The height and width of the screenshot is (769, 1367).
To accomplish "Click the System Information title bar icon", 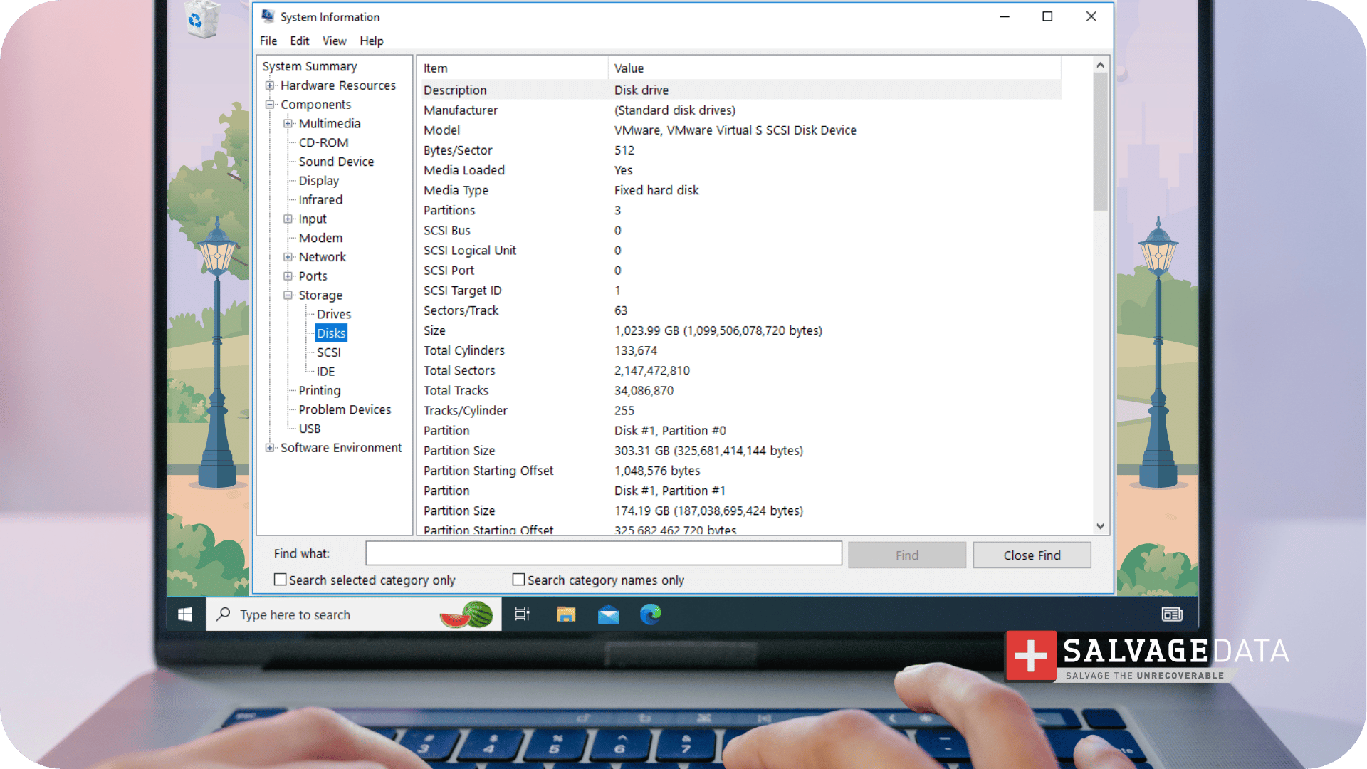I will (268, 16).
